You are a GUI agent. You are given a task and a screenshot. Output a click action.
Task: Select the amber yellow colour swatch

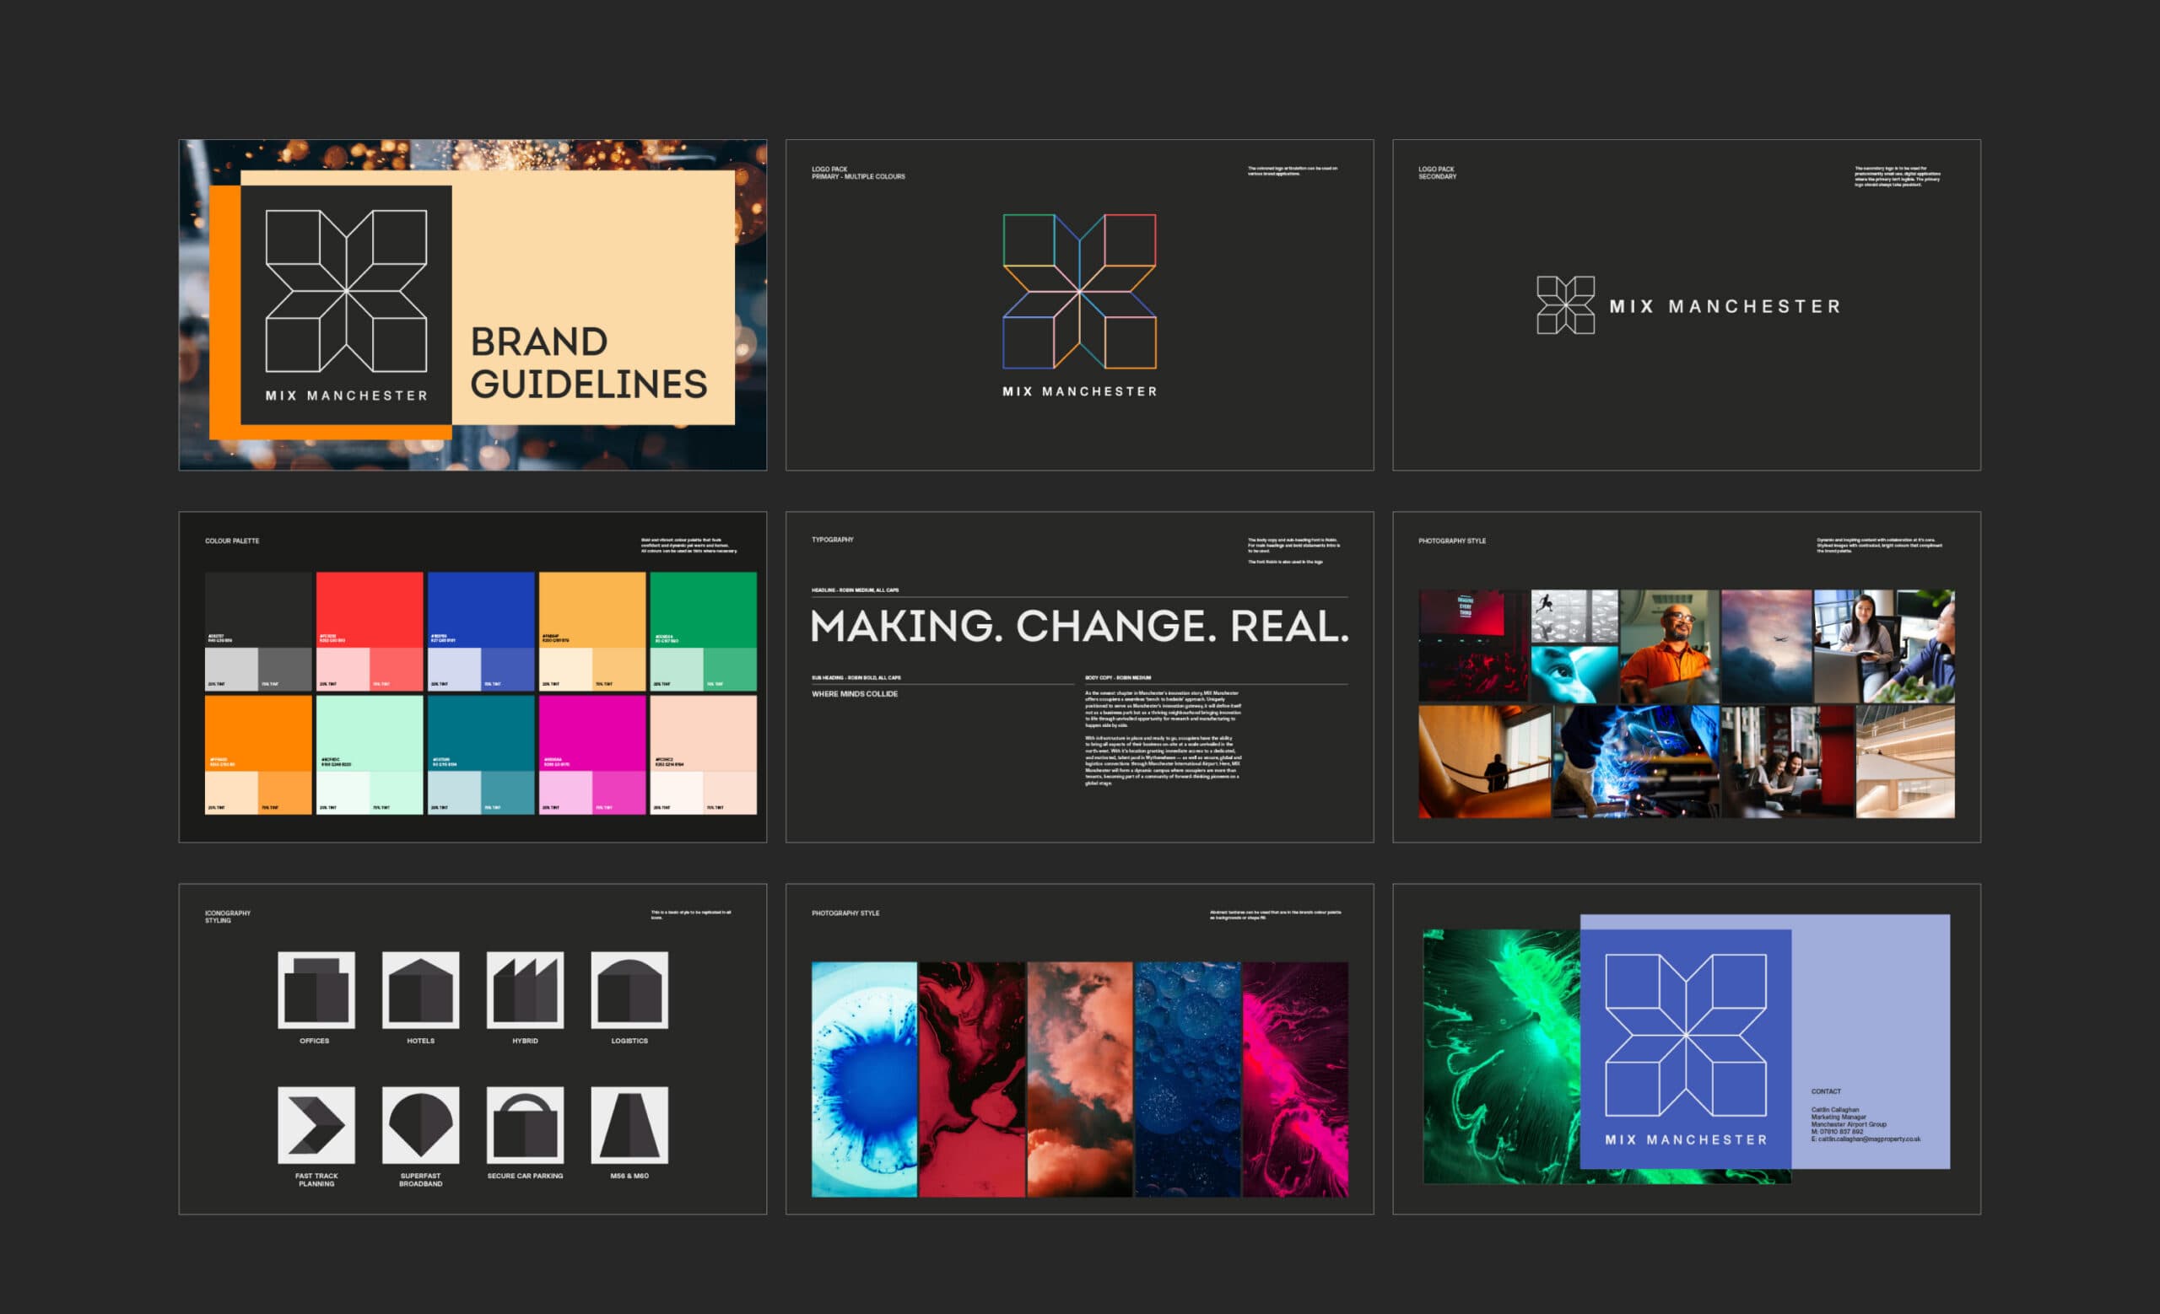(591, 610)
